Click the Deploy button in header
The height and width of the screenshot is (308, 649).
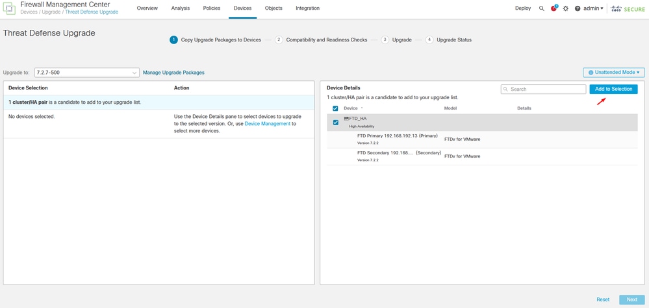coord(523,8)
